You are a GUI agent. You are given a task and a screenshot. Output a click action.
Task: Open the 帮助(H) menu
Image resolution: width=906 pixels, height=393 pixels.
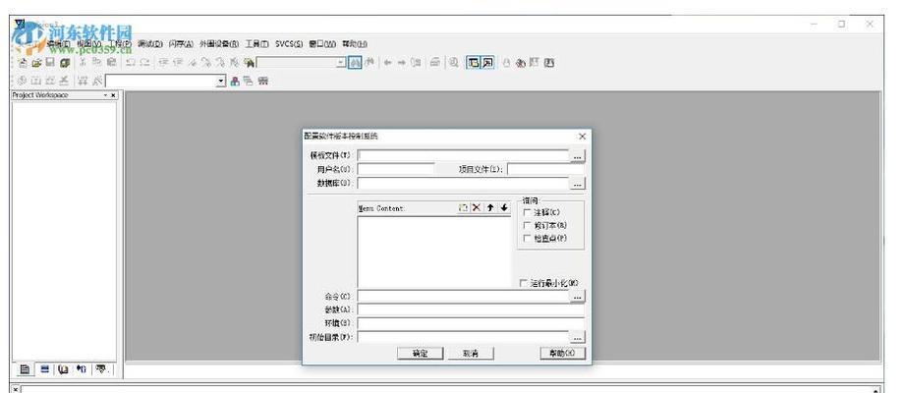pos(354,44)
